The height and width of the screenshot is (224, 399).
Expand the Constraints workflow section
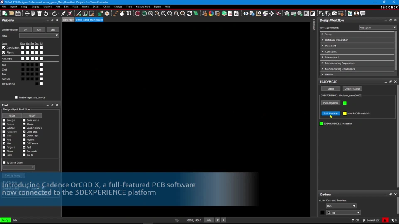pyautogui.click(x=357, y=51)
